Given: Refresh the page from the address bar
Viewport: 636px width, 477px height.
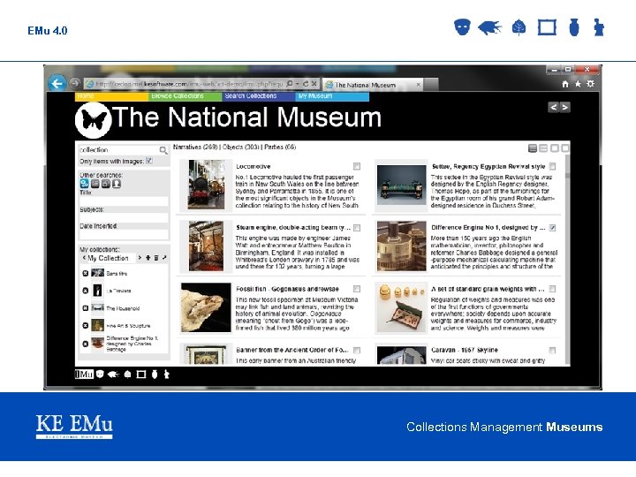Looking at the screenshot, I should point(306,84).
